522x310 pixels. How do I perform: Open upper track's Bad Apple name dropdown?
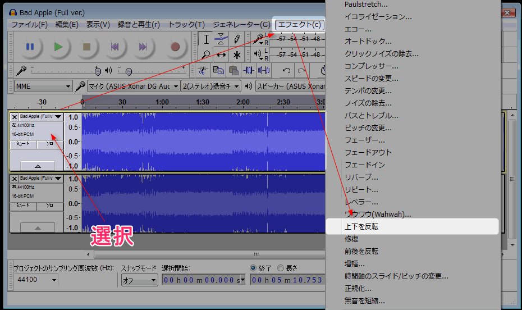point(40,117)
